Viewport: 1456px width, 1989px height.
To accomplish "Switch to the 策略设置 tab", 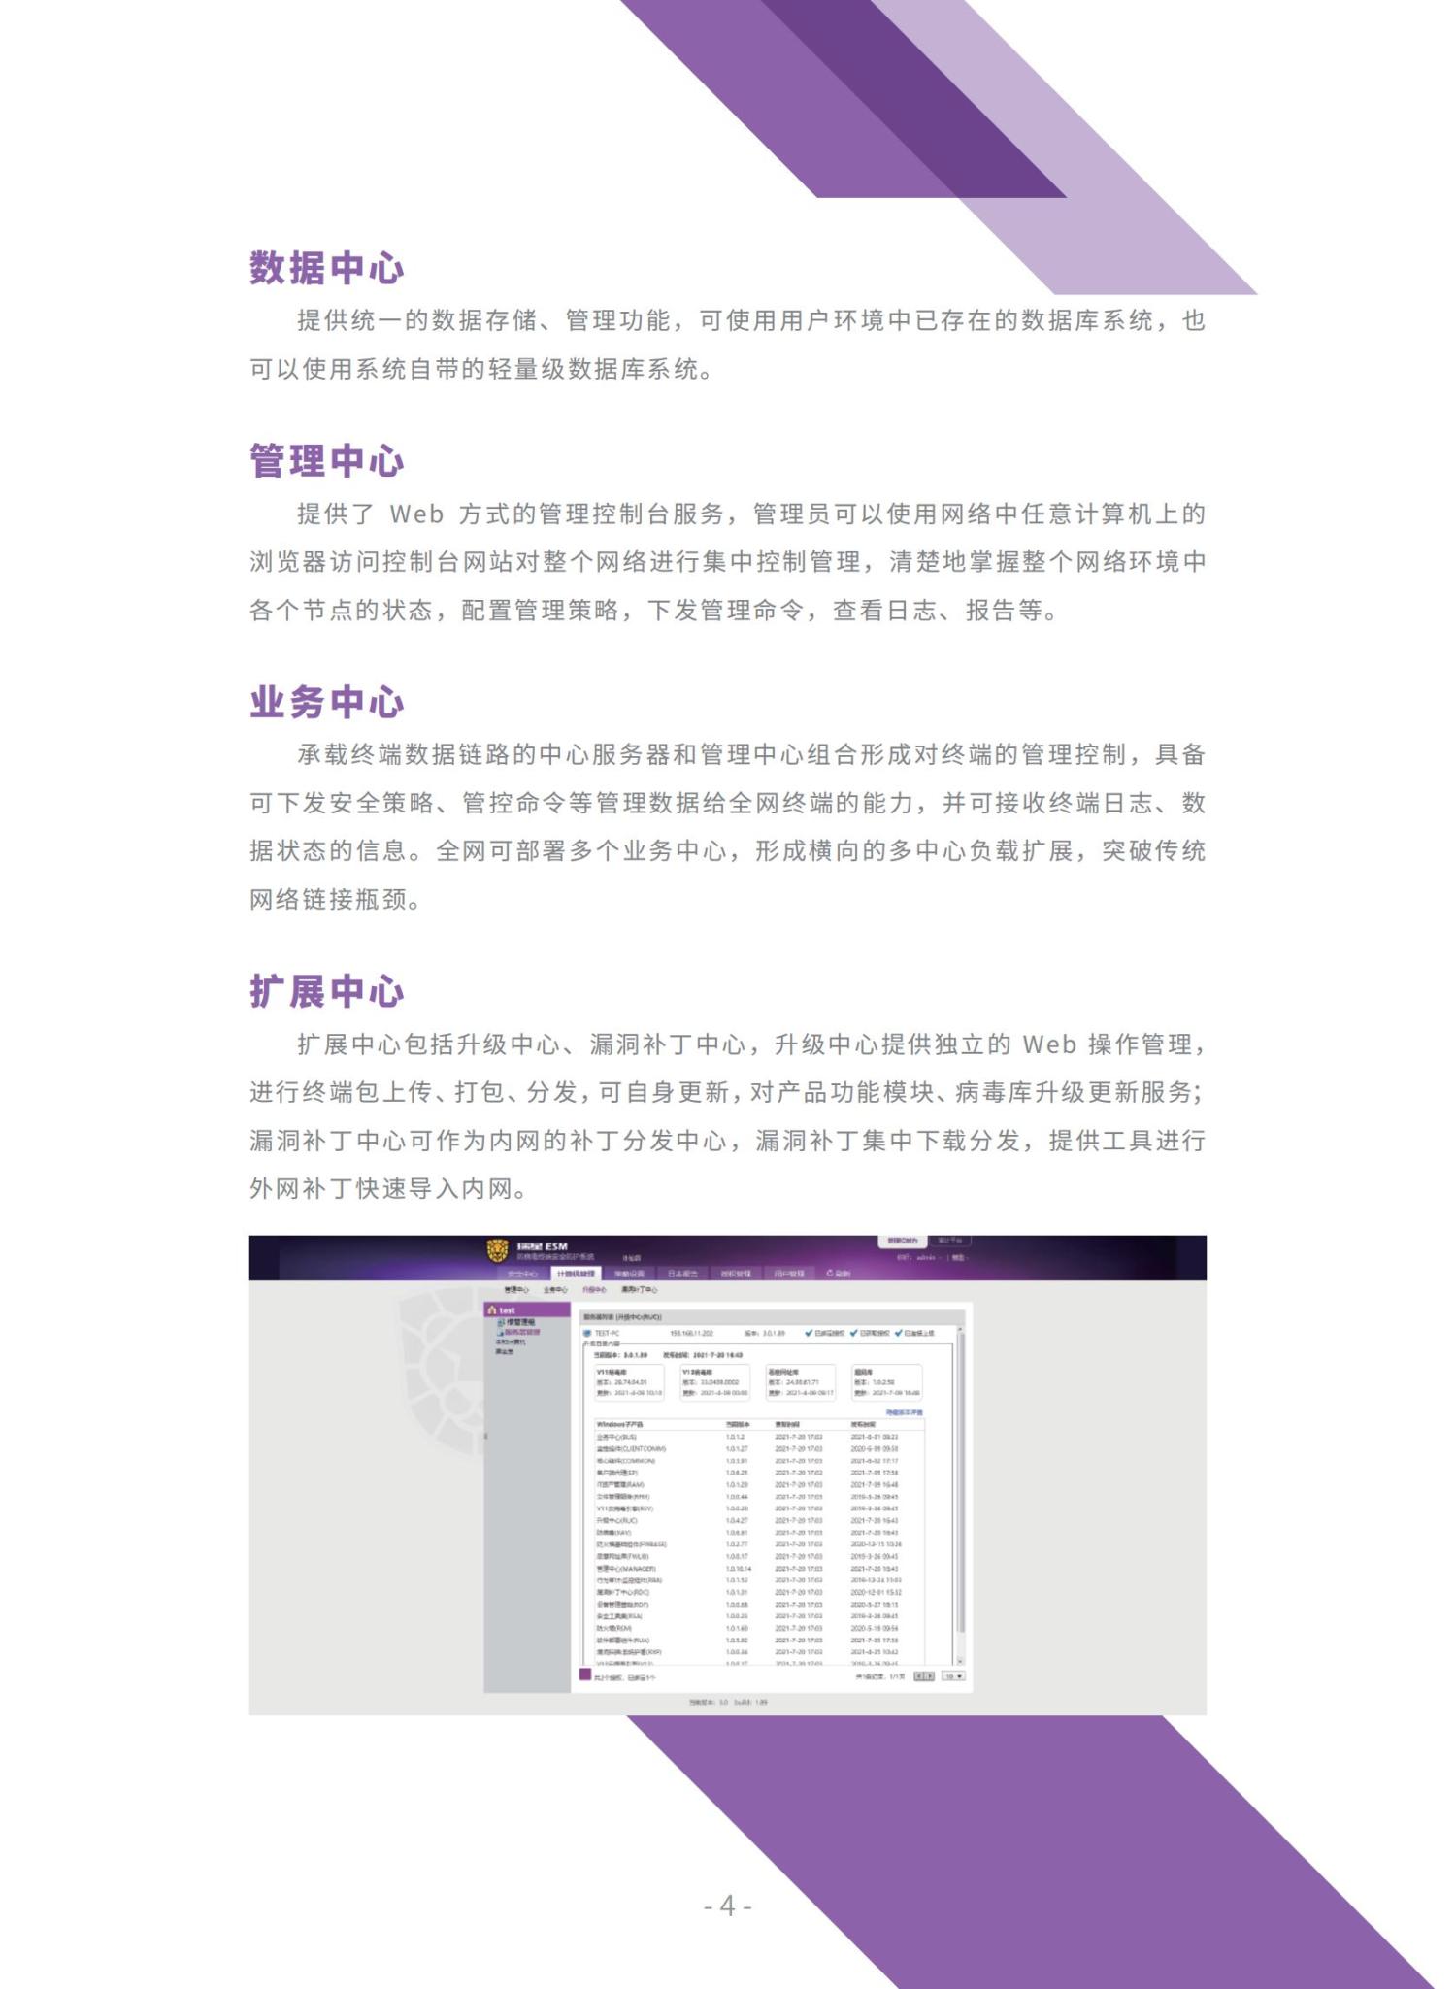I will [x=629, y=1274].
